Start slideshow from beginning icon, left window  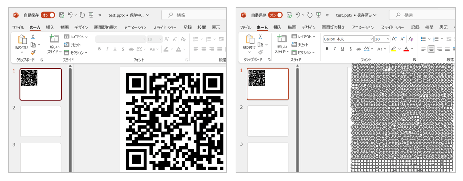tap(91, 15)
